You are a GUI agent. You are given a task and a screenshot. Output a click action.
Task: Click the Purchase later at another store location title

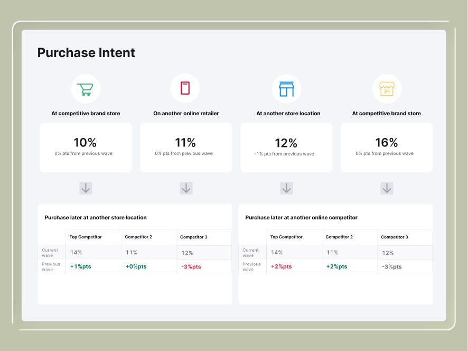point(96,217)
